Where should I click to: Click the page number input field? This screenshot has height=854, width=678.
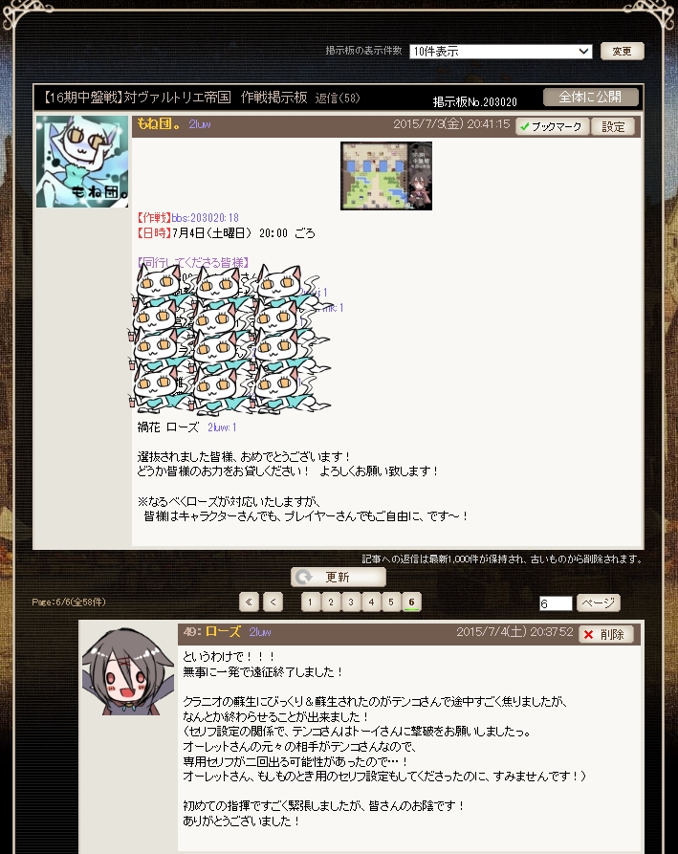(x=556, y=603)
